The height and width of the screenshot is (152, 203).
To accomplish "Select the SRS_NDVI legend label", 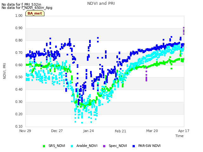I will tap(57, 146).
